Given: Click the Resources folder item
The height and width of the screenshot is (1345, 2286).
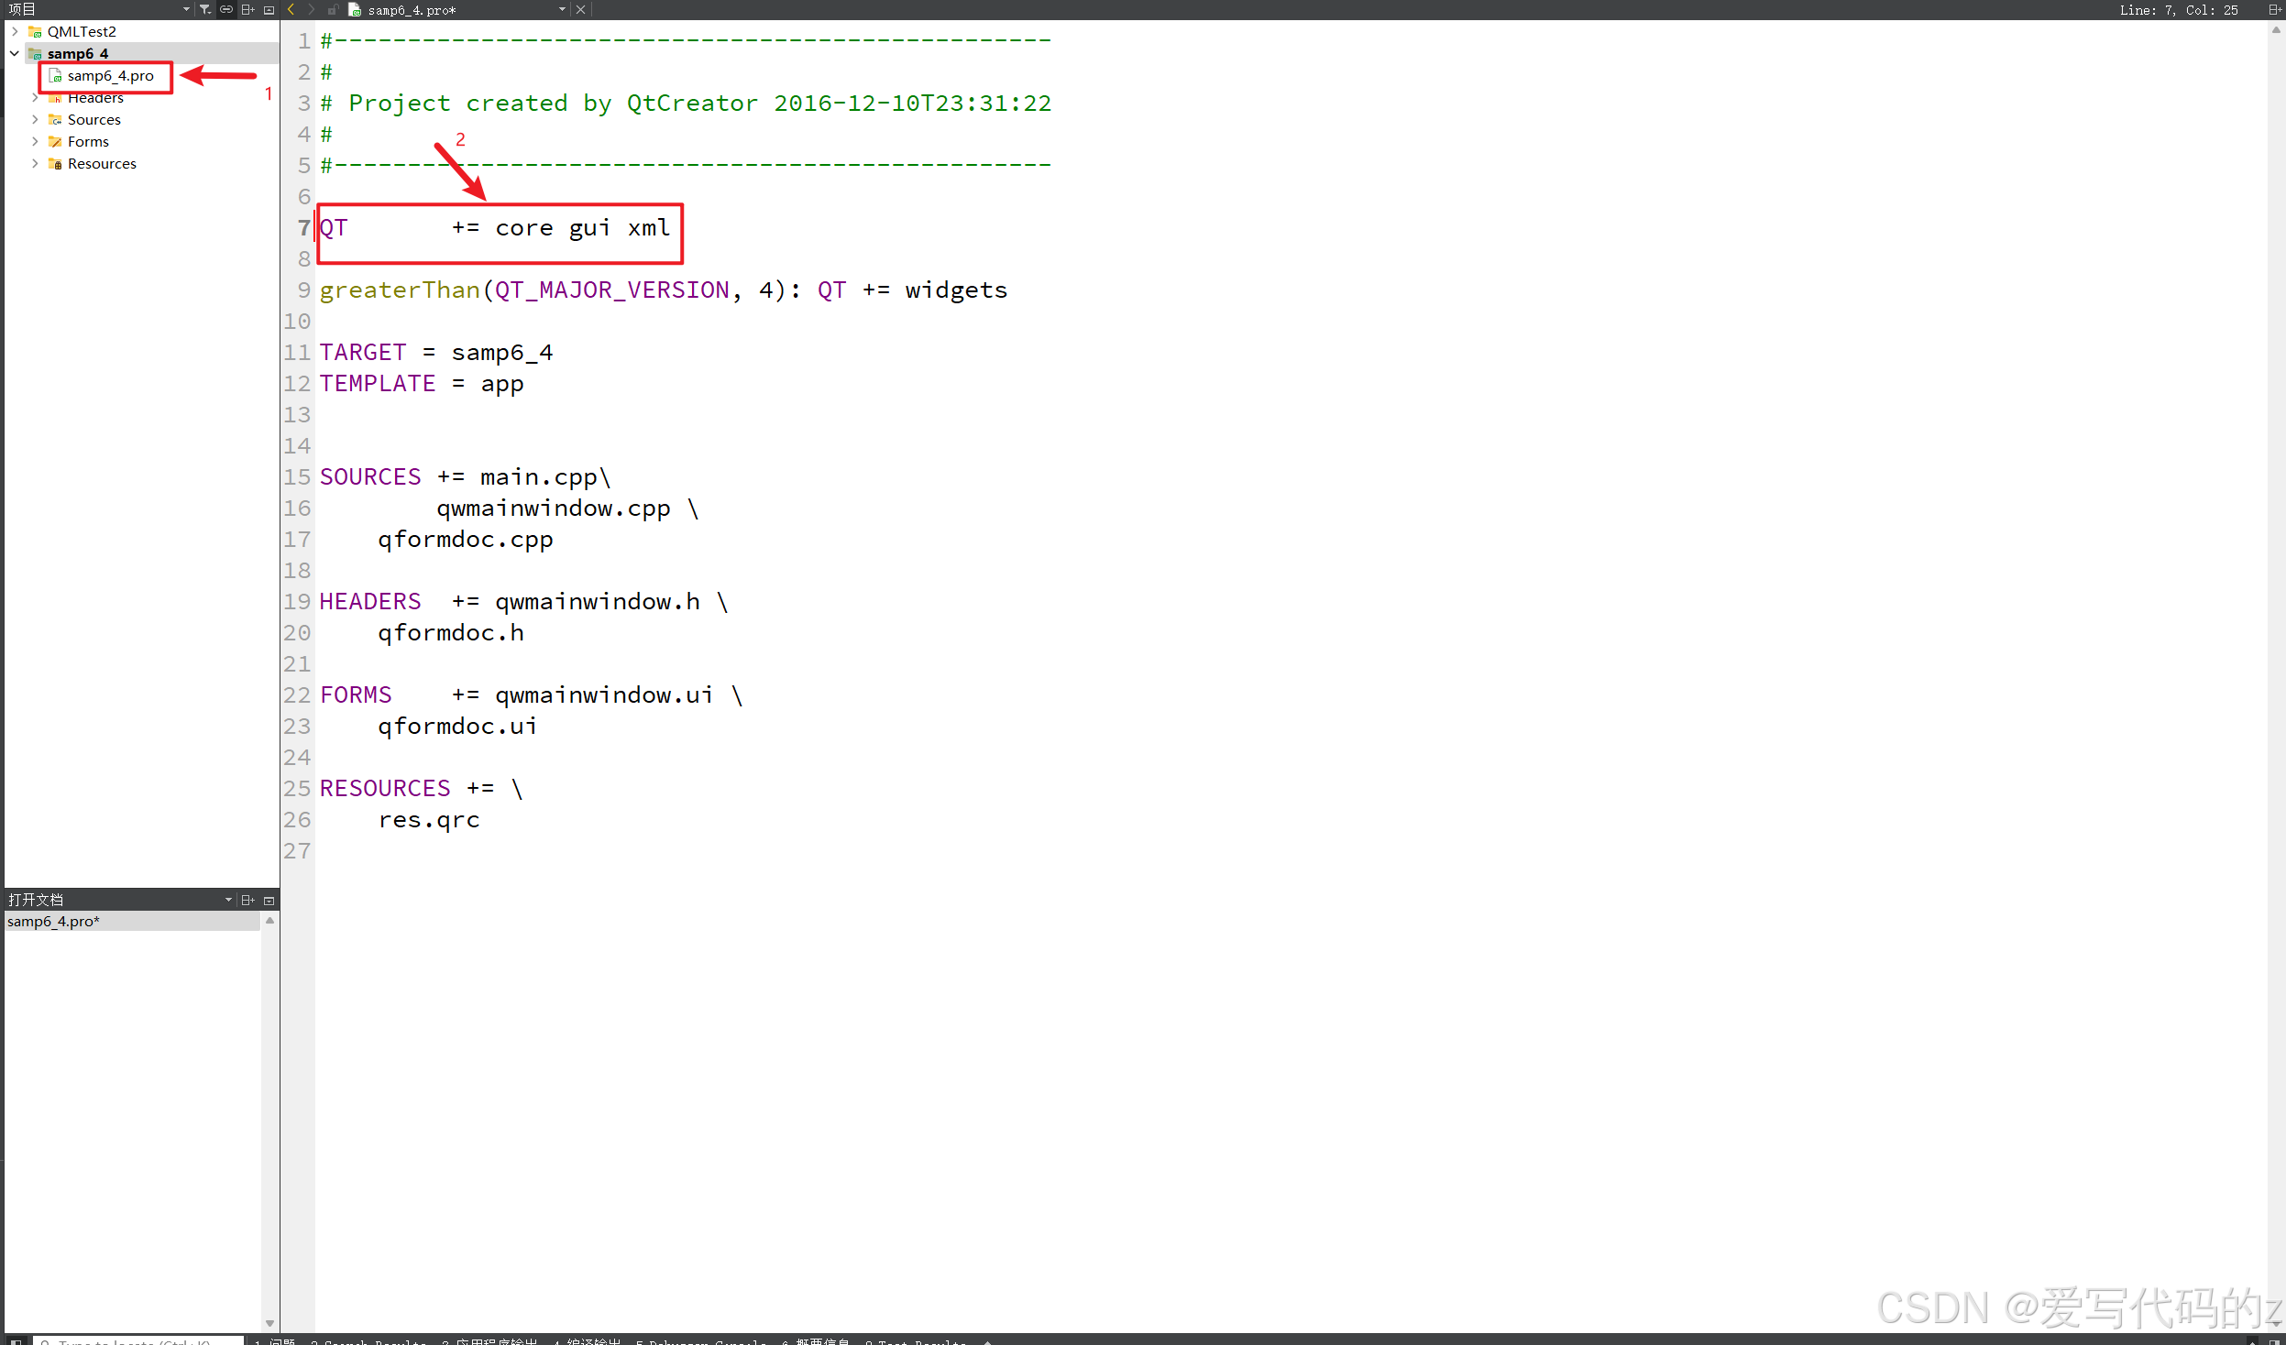Looking at the screenshot, I should tap(102, 163).
